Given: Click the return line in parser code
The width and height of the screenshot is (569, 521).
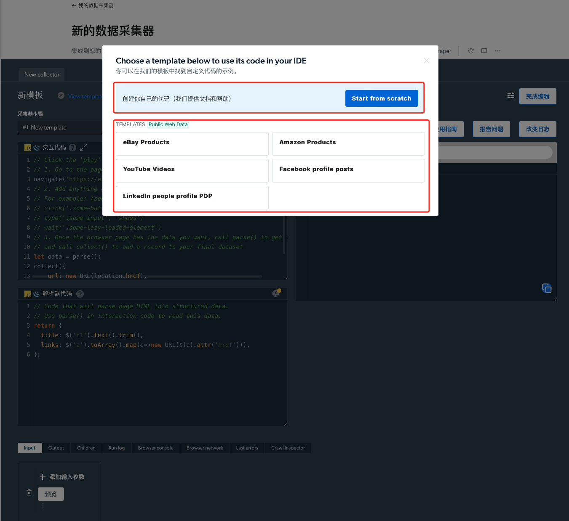Looking at the screenshot, I should coord(48,325).
